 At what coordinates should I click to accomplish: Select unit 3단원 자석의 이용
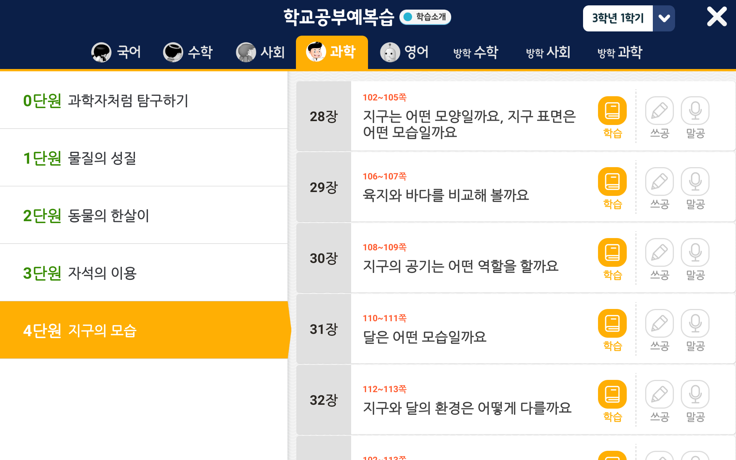point(144,273)
